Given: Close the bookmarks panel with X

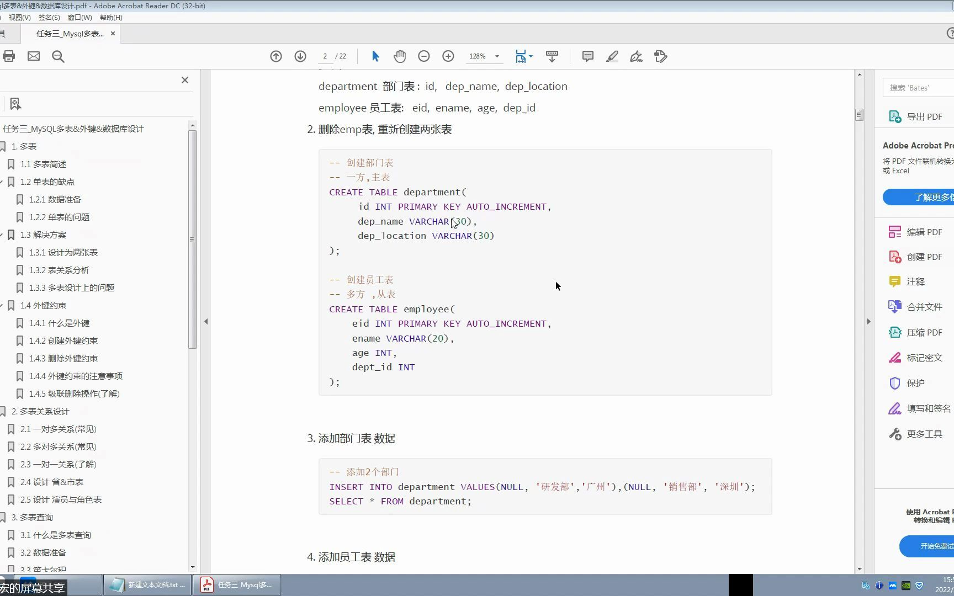Looking at the screenshot, I should click(185, 80).
